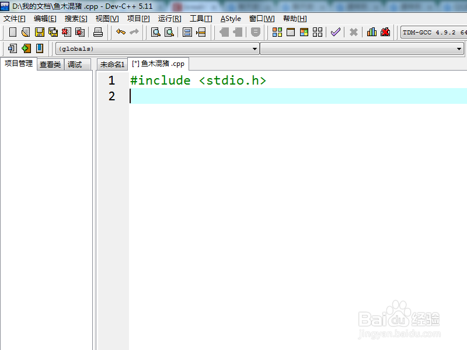
Task: Click the Close file icon
Action: pyautogui.click(x=67, y=32)
